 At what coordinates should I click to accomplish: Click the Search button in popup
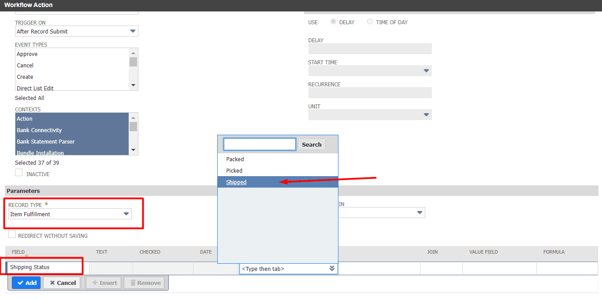312,144
